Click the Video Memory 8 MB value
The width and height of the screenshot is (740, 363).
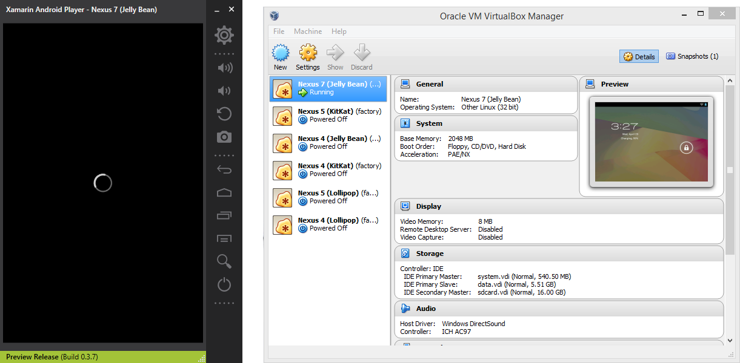click(x=485, y=221)
